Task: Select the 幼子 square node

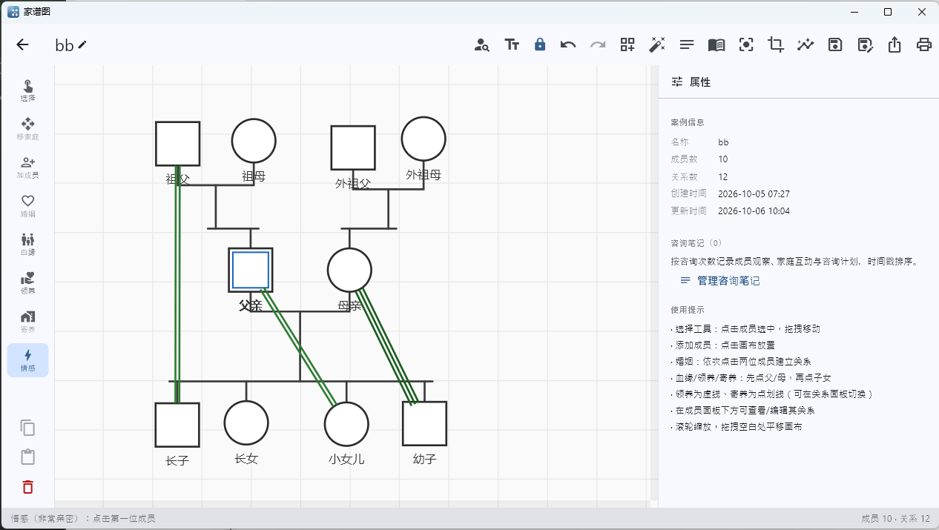Action: (424, 423)
